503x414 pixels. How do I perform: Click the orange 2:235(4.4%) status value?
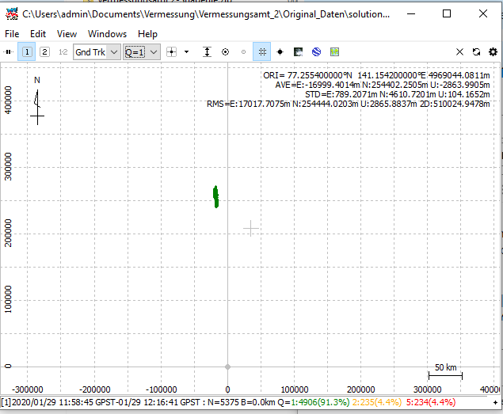(x=377, y=402)
